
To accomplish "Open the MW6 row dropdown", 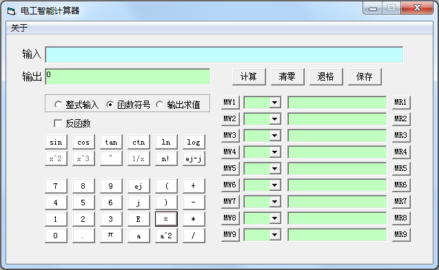I will (x=275, y=185).
